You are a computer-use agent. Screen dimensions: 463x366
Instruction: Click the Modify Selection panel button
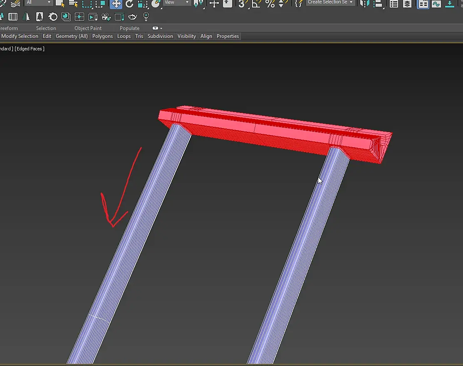coord(20,36)
